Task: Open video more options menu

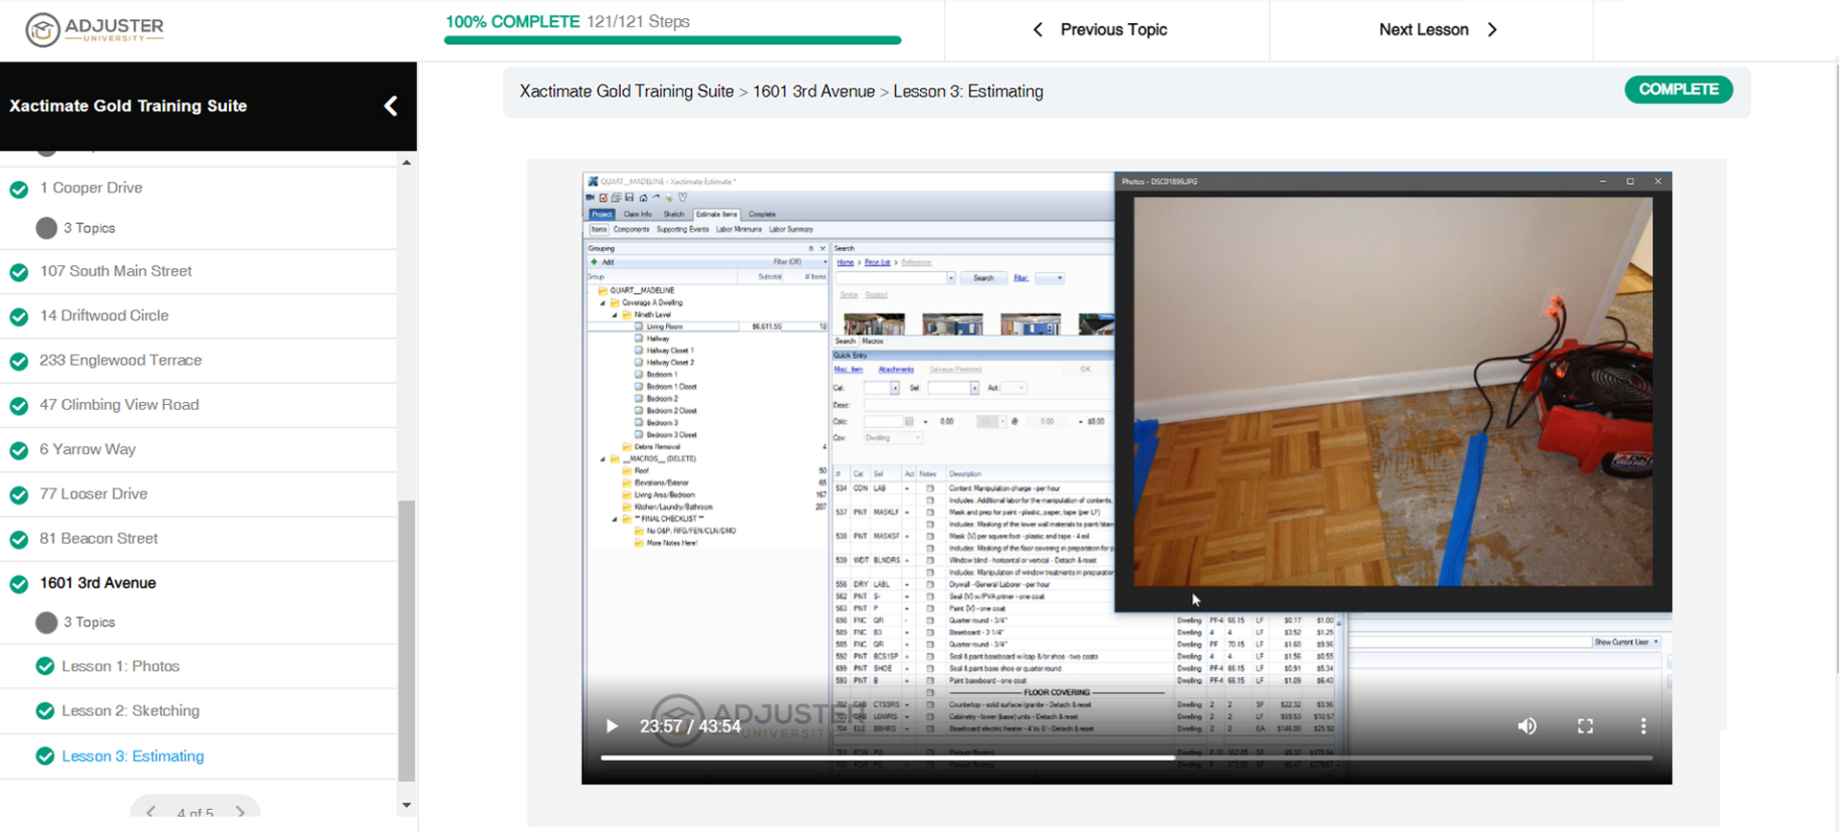Action: 1643,727
